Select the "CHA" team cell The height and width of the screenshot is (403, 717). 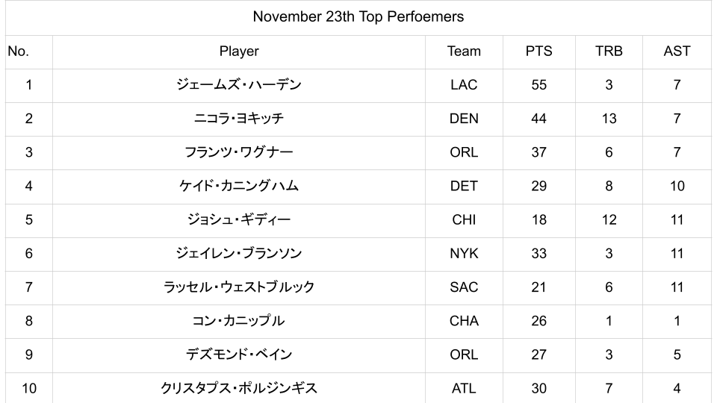point(464,321)
